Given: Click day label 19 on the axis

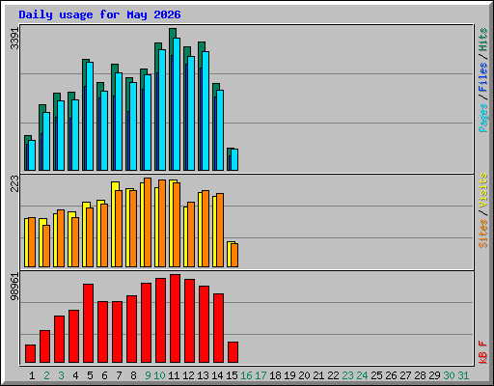Looking at the screenshot, I should coord(289,375).
